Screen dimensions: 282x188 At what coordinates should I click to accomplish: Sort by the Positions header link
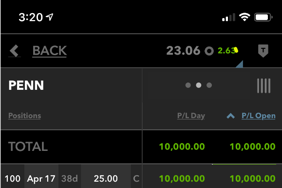coord(25,116)
